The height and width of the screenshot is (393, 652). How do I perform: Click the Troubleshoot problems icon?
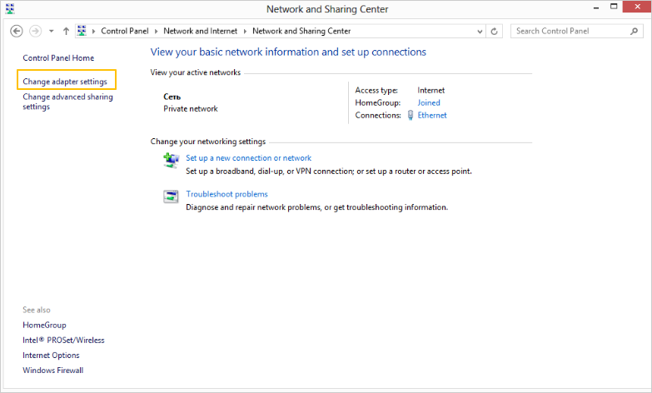[171, 197]
